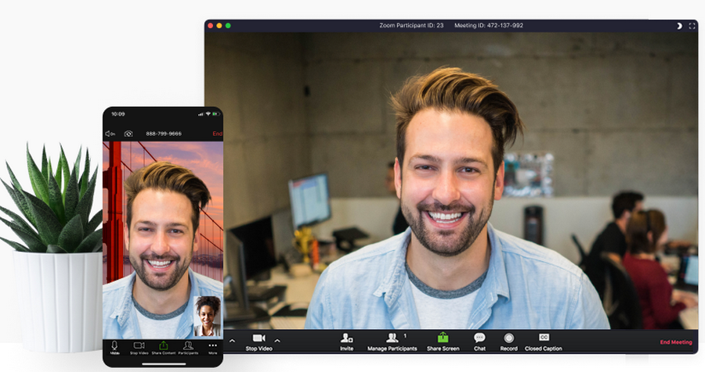This screenshot has width=705, height=372.
Task: Open Participants on the phone app
Action: pyautogui.click(x=188, y=347)
